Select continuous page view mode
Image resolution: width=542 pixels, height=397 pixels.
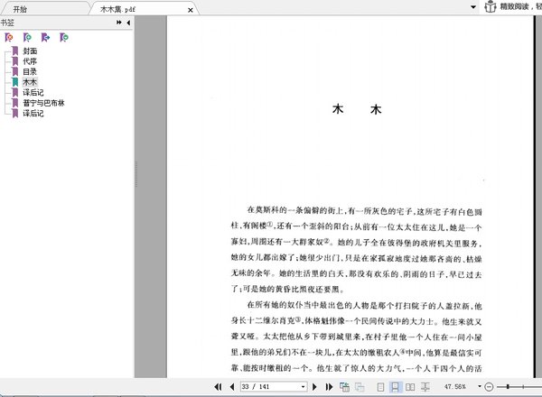(x=395, y=387)
